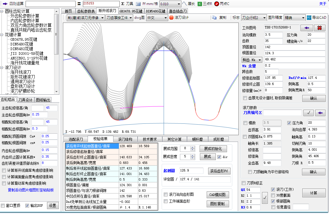Image resolution: width=329 pixels, height=214 pixels.
Task: Collapse the 花键计算 tree node
Action: 2,35
